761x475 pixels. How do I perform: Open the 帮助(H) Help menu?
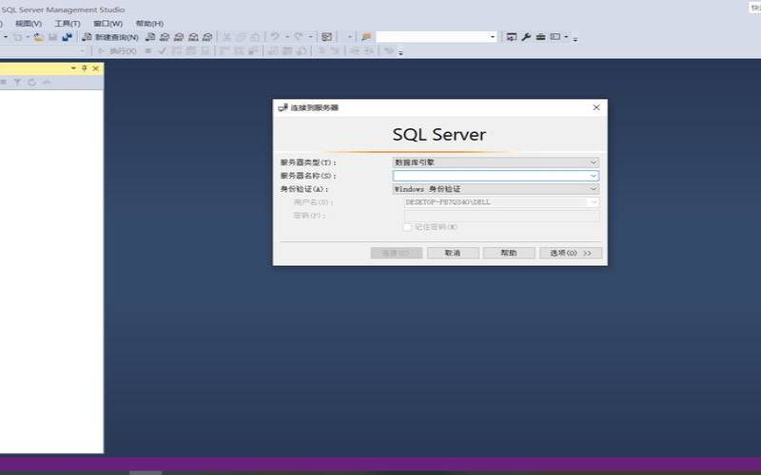point(149,23)
